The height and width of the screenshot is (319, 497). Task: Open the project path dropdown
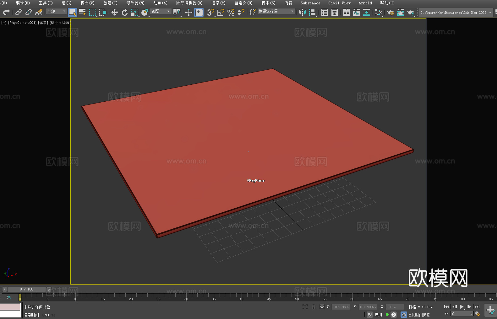490,13
